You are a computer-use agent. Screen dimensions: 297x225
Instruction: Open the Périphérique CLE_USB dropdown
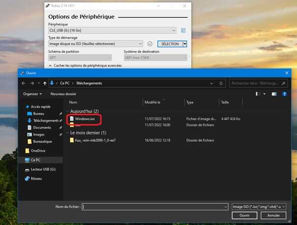click(112, 31)
